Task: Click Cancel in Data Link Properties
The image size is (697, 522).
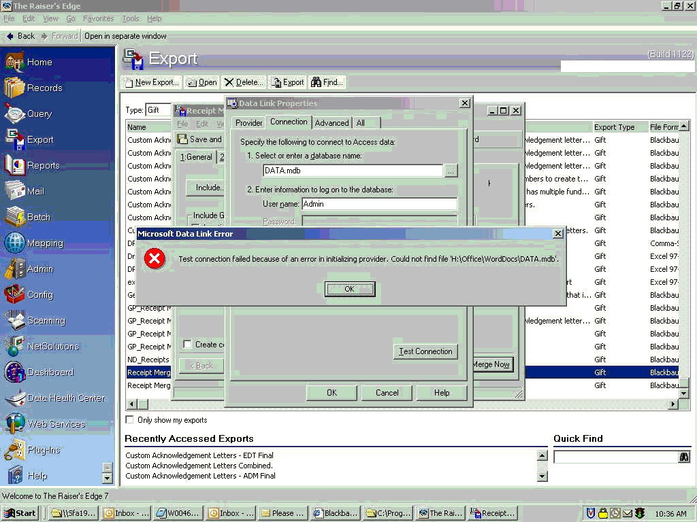Action: pos(387,392)
